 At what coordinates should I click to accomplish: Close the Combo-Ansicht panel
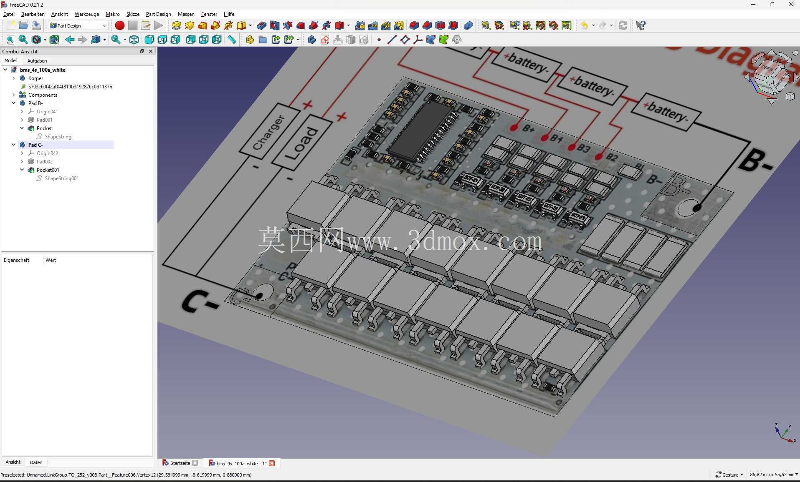(x=151, y=51)
